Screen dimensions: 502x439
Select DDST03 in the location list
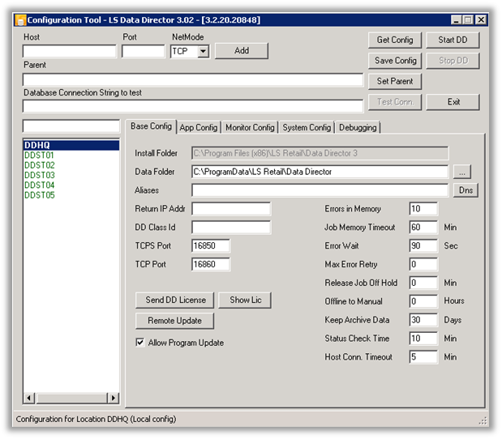coord(40,175)
